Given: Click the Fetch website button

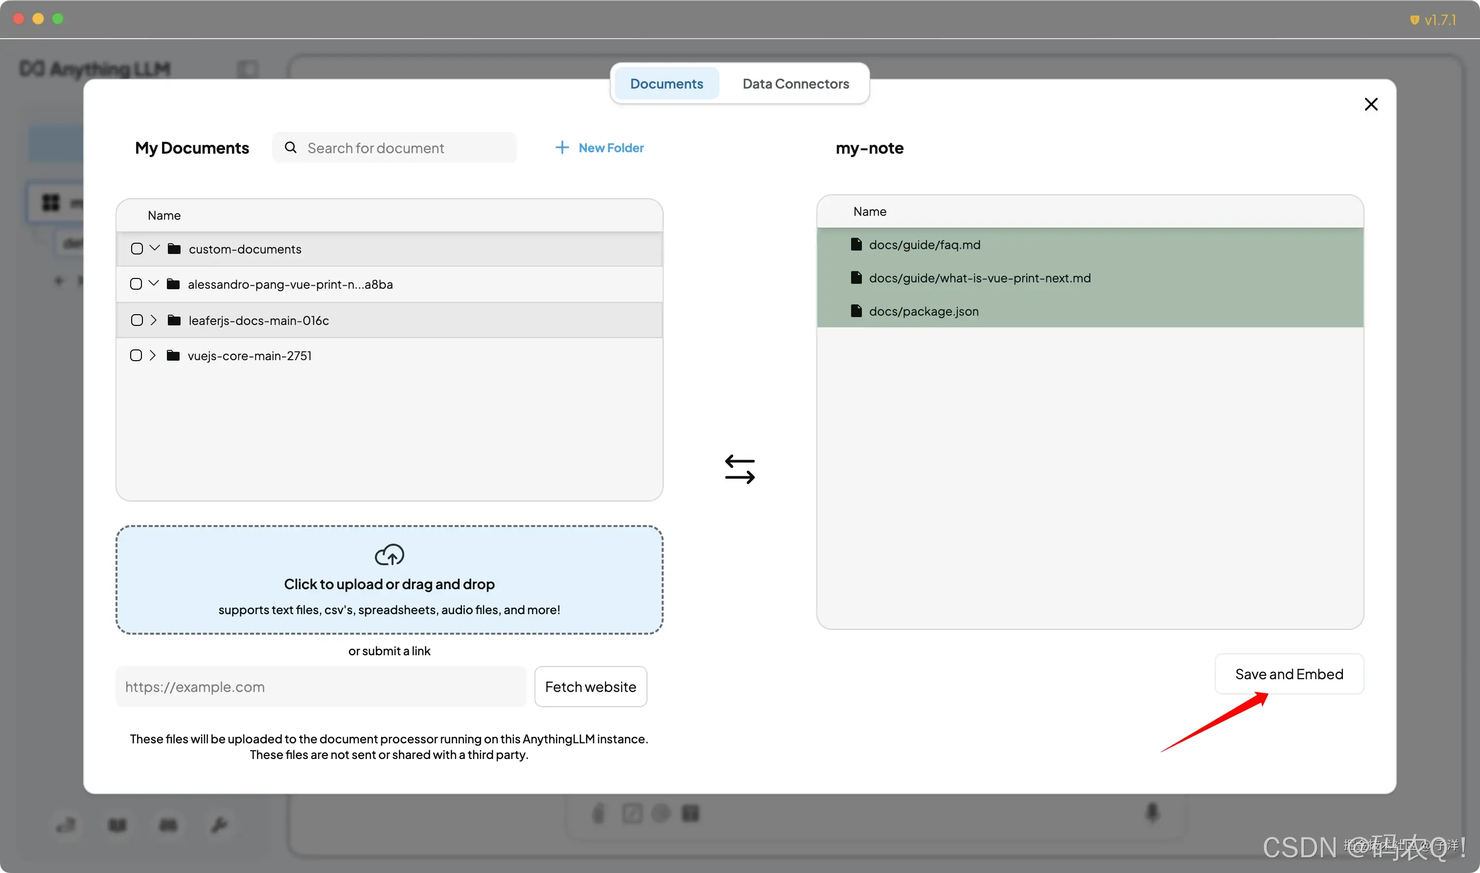Looking at the screenshot, I should coord(590,687).
